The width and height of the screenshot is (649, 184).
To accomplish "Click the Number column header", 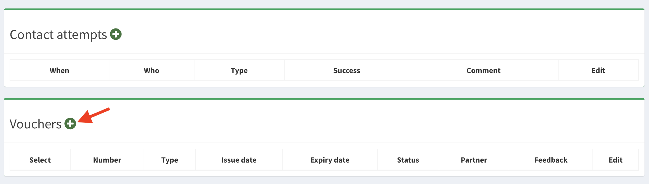I will click(107, 160).
